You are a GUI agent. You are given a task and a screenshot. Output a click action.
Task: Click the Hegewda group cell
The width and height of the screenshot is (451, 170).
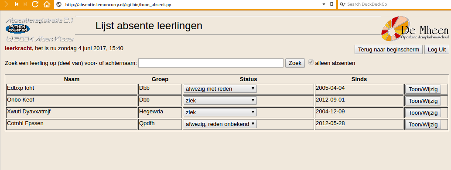pyautogui.click(x=160, y=112)
